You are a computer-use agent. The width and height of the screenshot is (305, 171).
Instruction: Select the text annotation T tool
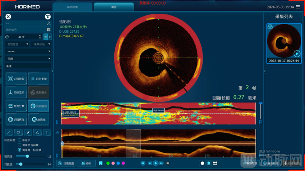click(x=47, y=133)
